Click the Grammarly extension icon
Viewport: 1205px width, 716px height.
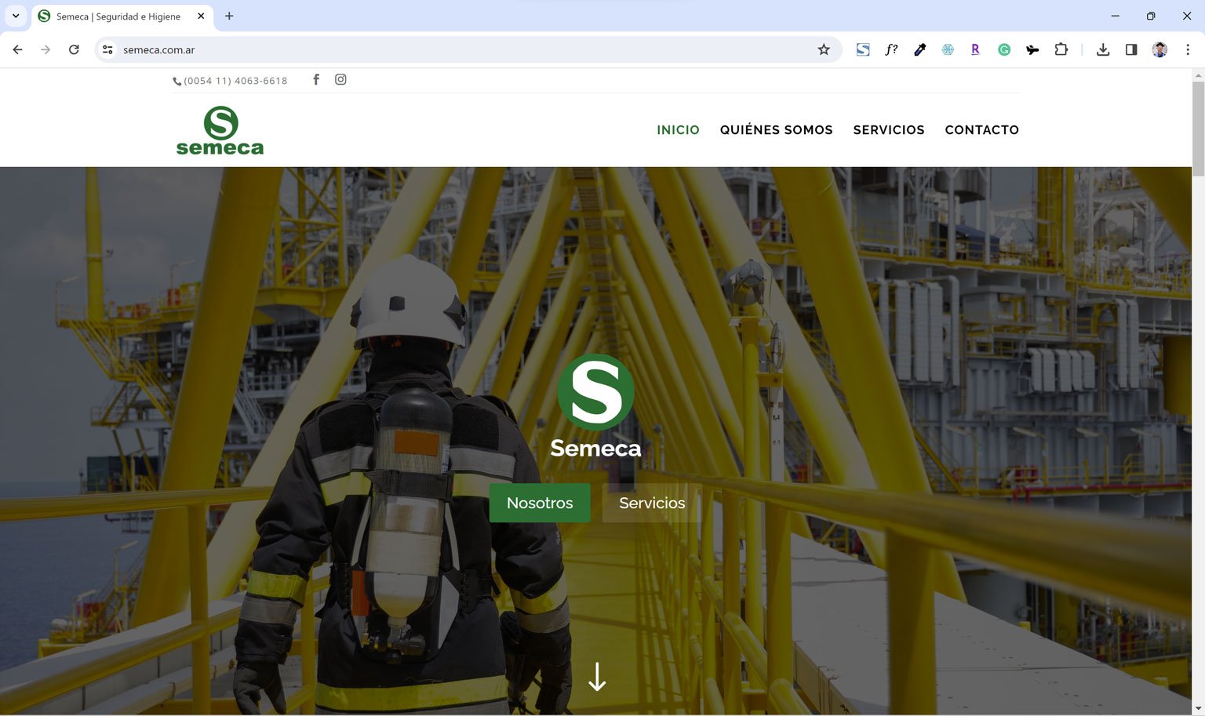(1004, 49)
